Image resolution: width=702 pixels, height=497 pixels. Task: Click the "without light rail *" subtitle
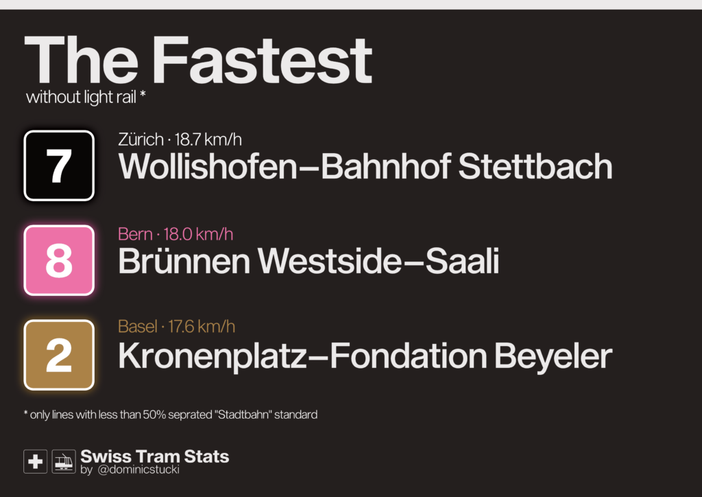coord(86,97)
